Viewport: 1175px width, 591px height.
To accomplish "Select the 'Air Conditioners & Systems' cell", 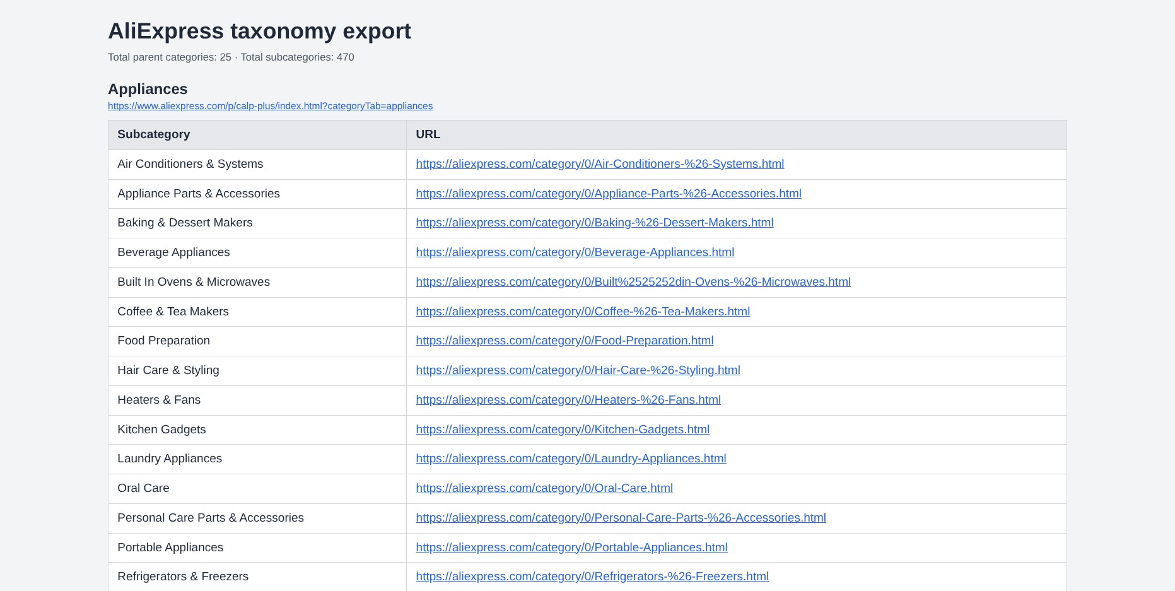I will (257, 165).
